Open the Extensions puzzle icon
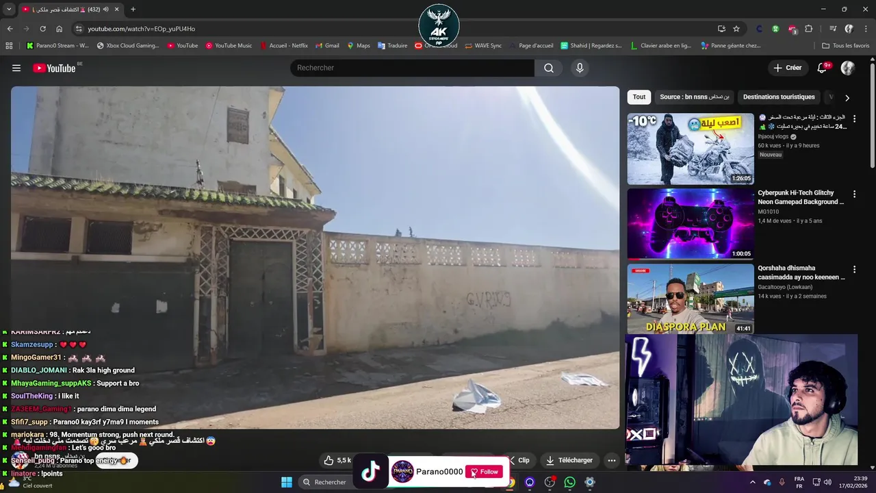The image size is (876, 493). [809, 29]
